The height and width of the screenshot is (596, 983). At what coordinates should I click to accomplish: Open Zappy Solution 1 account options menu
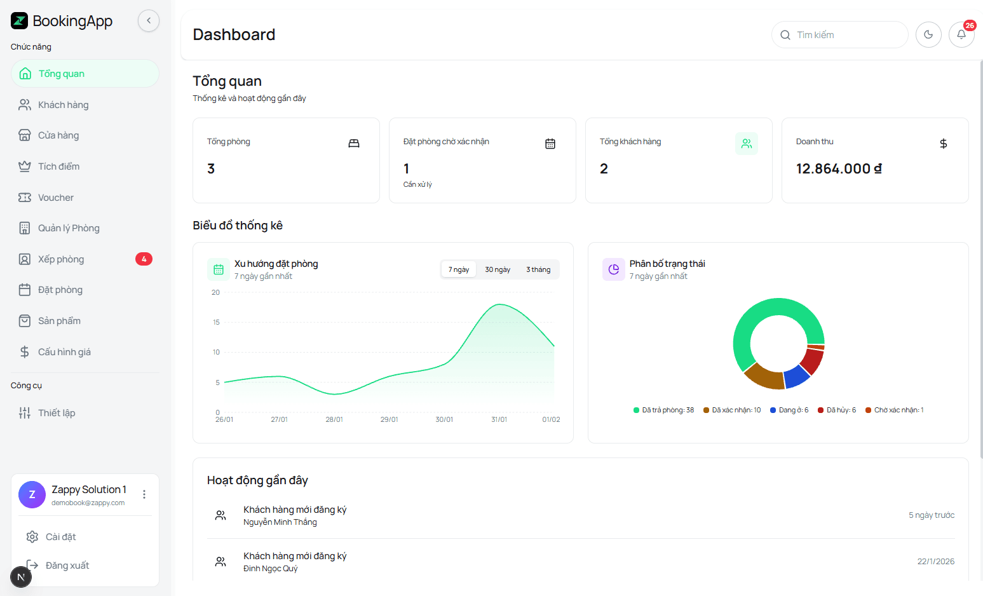tap(144, 494)
